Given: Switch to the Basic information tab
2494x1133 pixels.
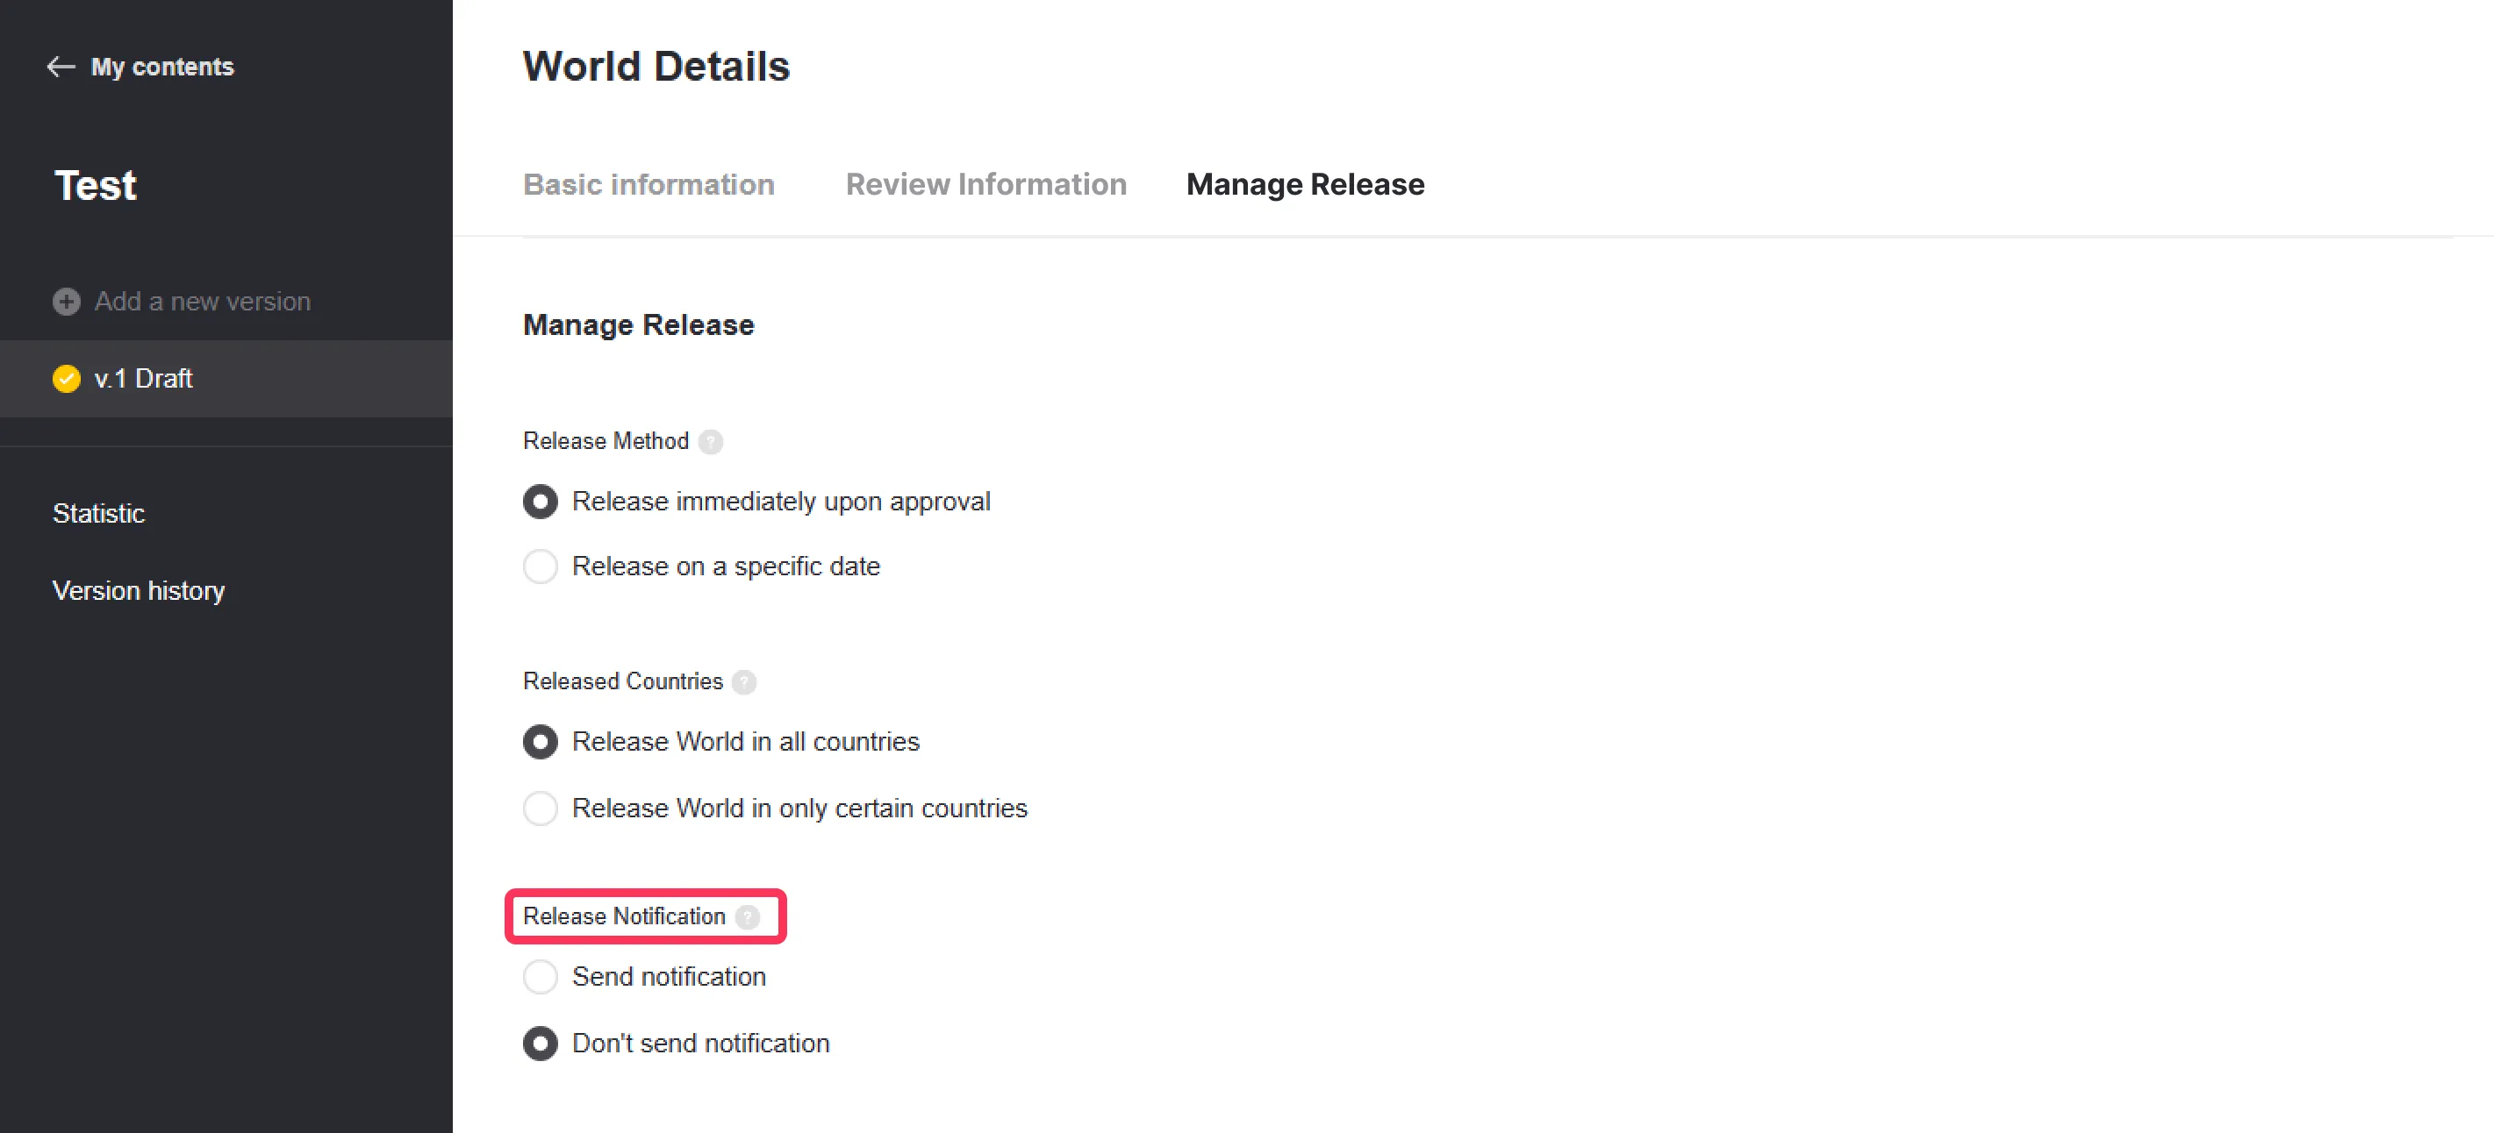Looking at the screenshot, I should click(649, 185).
